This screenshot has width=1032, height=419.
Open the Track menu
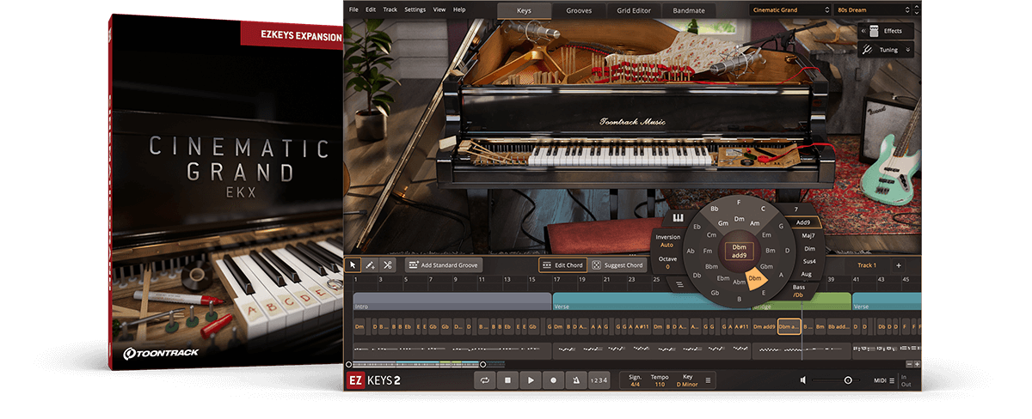(390, 9)
